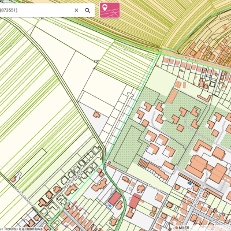Click the red building below Severná street
Image resolution: width=231 pixels, height=231 pixels.
pyautogui.click(x=135, y=201)
